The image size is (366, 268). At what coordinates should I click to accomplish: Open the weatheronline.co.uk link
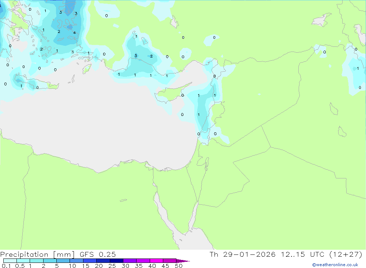click(x=335, y=265)
